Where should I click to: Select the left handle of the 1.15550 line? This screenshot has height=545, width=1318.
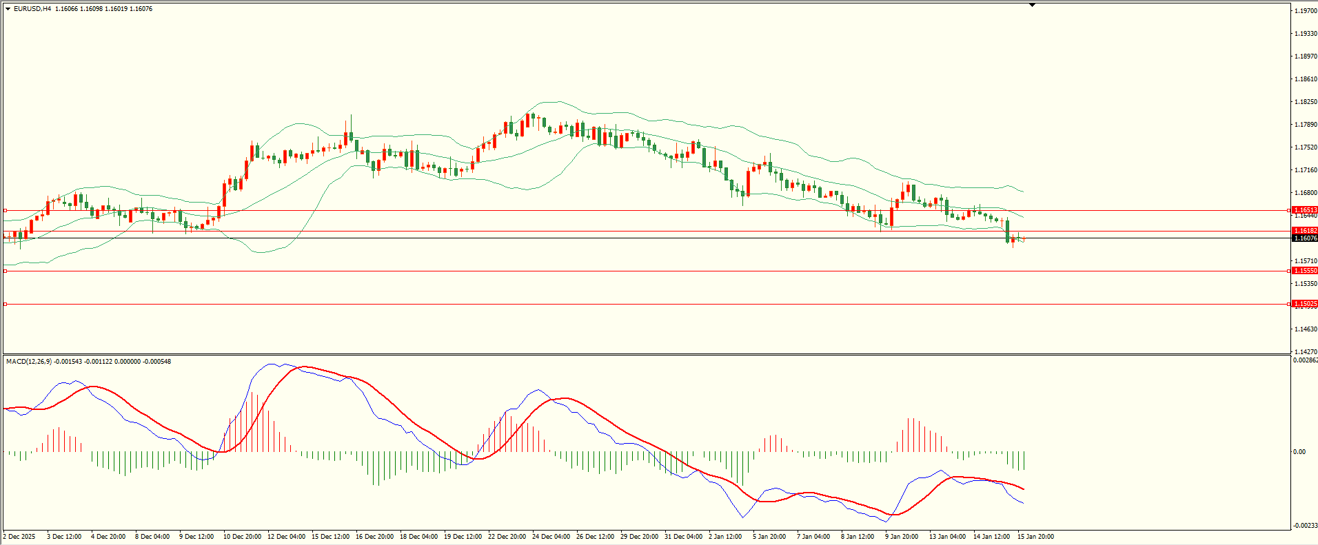pos(6,271)
